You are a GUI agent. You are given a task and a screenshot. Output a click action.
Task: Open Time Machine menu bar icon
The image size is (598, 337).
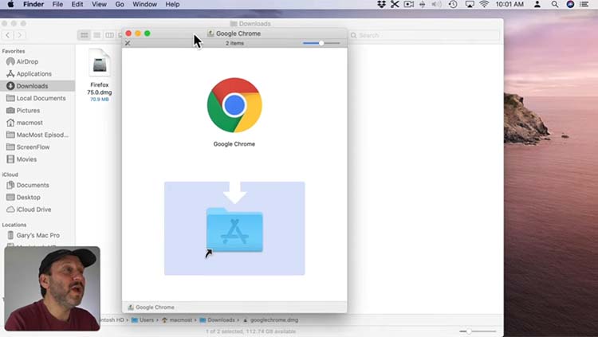453,4
